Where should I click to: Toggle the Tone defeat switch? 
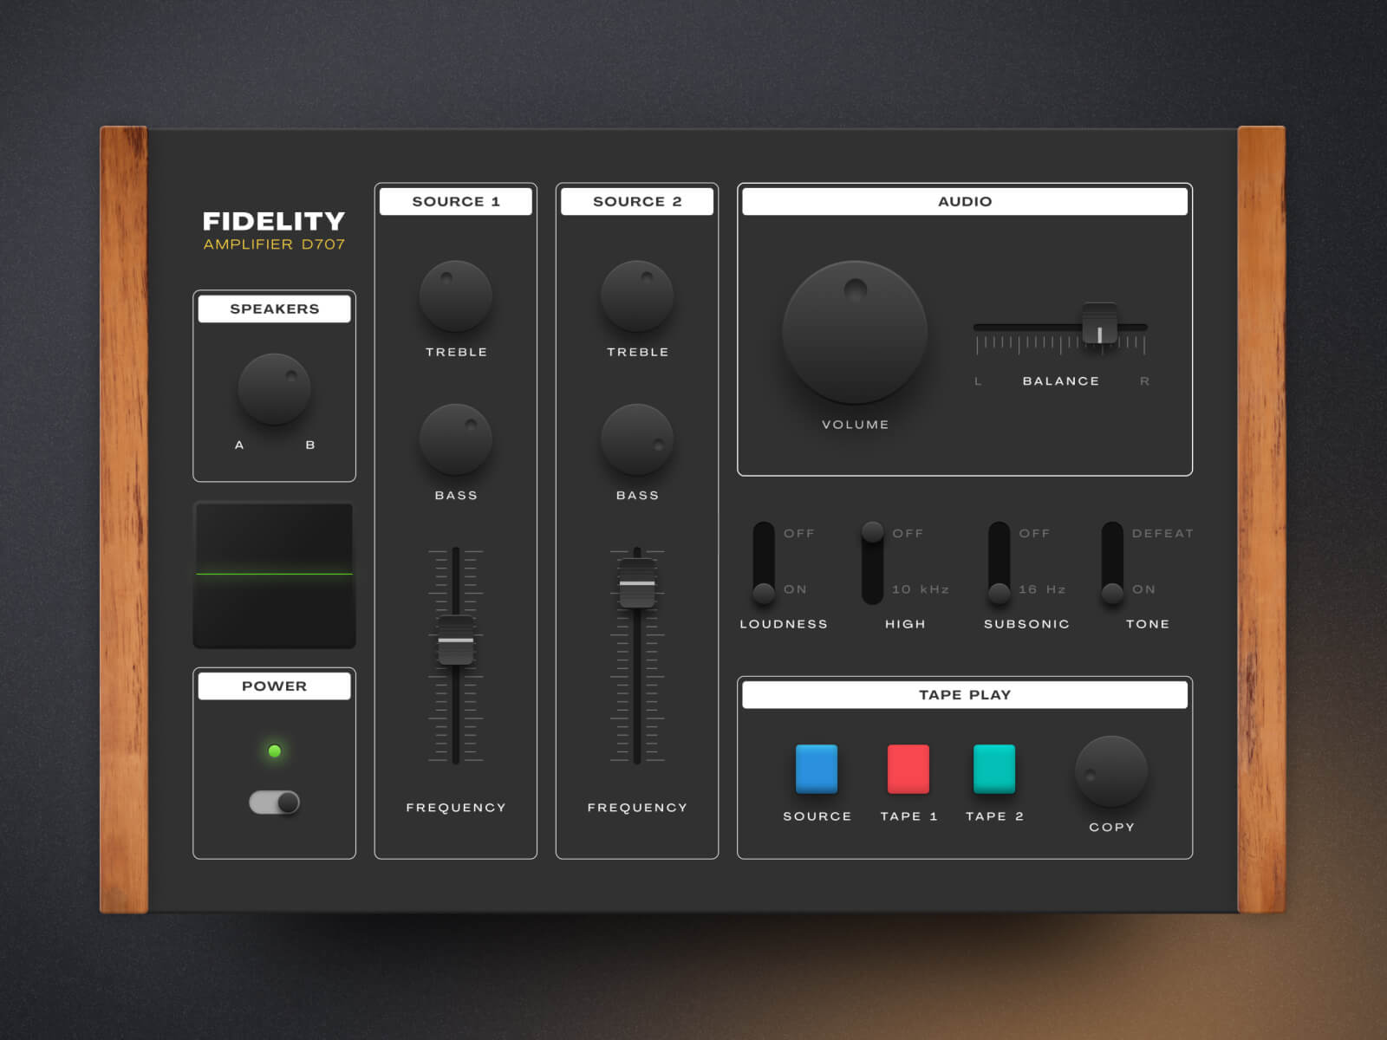(1112, 563)
